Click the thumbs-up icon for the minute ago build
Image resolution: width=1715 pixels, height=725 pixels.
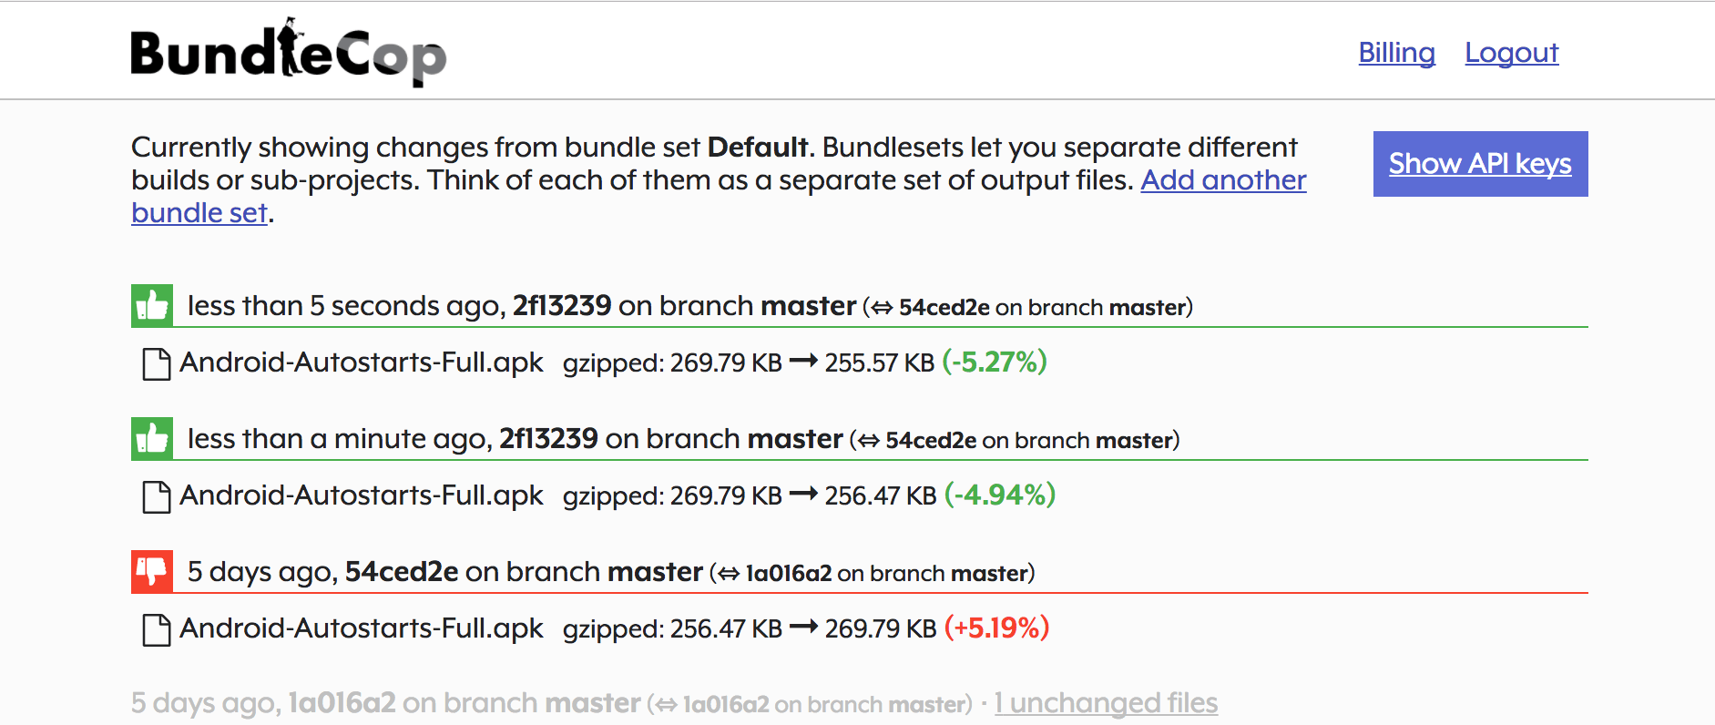(152, 438)
